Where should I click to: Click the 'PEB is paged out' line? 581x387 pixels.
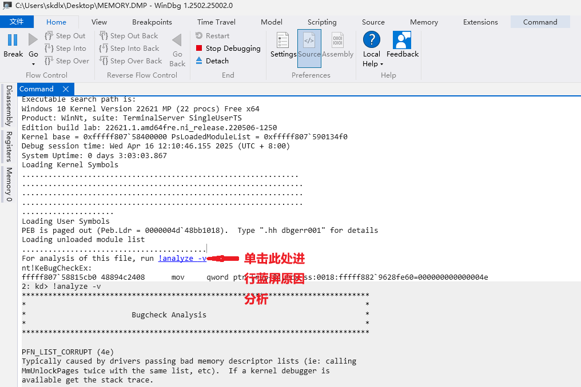click(x=200, y=230)
